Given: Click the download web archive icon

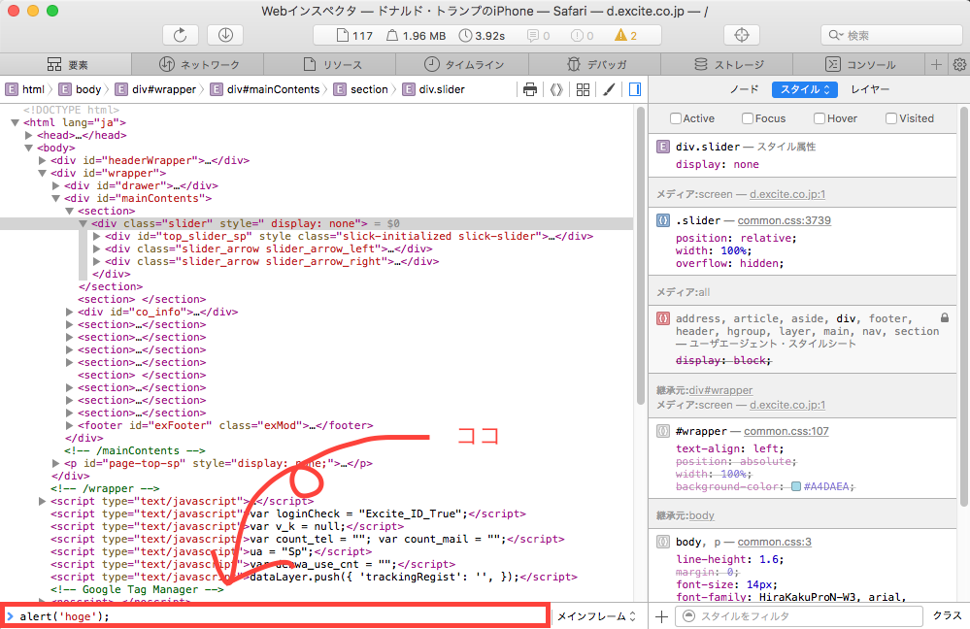Looking at the screenshot, I should point(225,35).
